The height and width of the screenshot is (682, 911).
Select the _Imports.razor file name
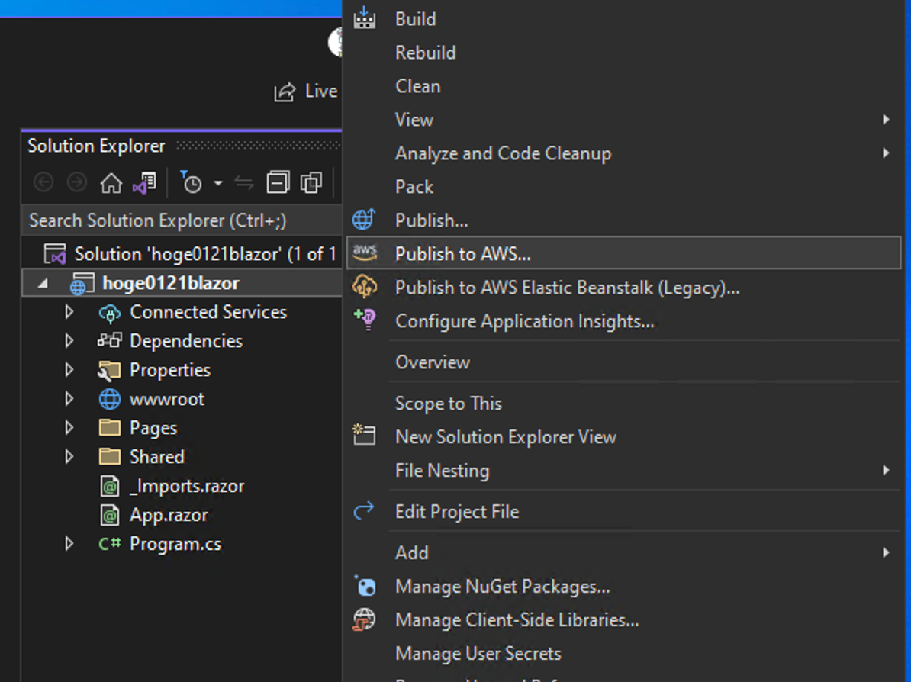[x=187, y=486]
